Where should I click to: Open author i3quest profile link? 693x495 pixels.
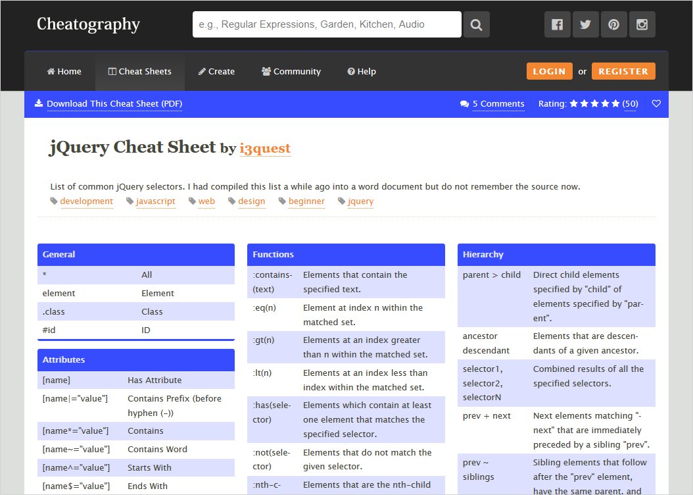click(265, 148)
